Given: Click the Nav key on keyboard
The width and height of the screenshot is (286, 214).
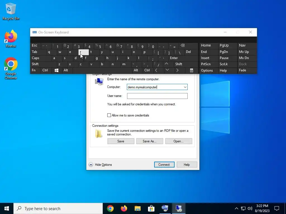Looking at the screenshot, I should pos(247,46).
